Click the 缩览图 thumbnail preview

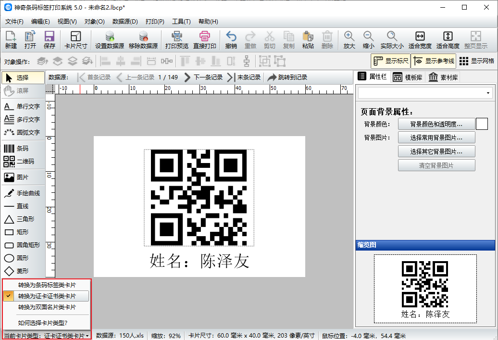coord(425,289)
